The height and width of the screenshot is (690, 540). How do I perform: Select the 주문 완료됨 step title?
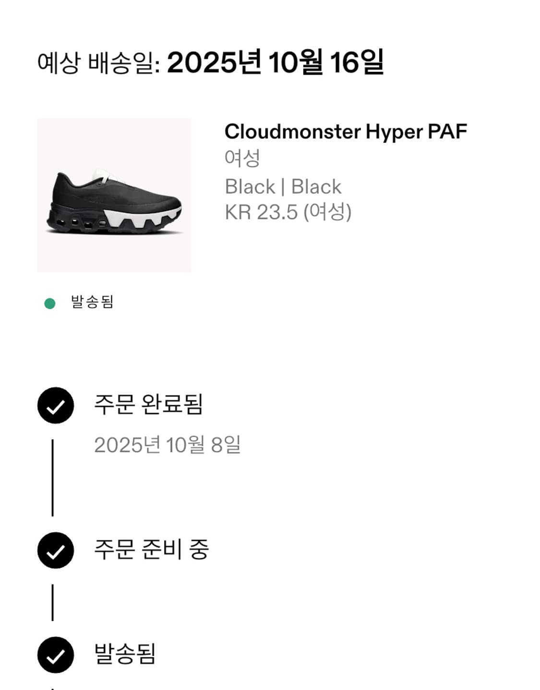click(x=148, y=404)
